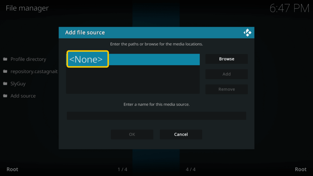The width and height of the screenshot is (313, 176).
Task: Select Add source in the sidebar
Action: coord(23,95)
